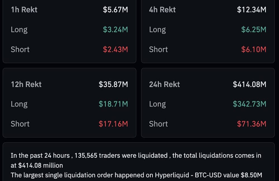Click the Short label in 12h Rekt card

(x=20, y=124)
